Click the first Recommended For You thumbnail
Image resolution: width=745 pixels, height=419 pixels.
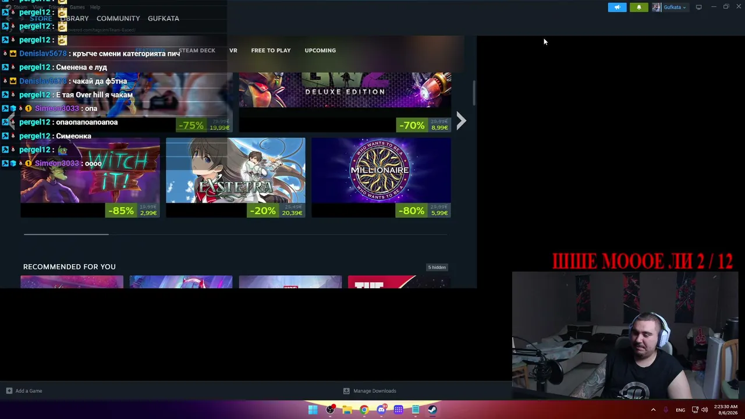pyautogui.click(x=72, y=282)
